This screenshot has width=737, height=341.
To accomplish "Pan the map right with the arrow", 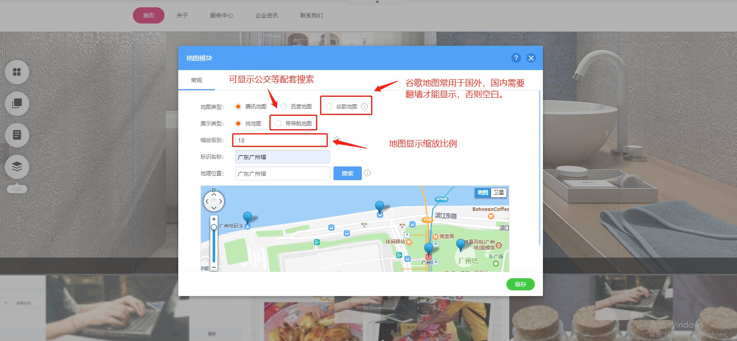I will pos(221,201).
